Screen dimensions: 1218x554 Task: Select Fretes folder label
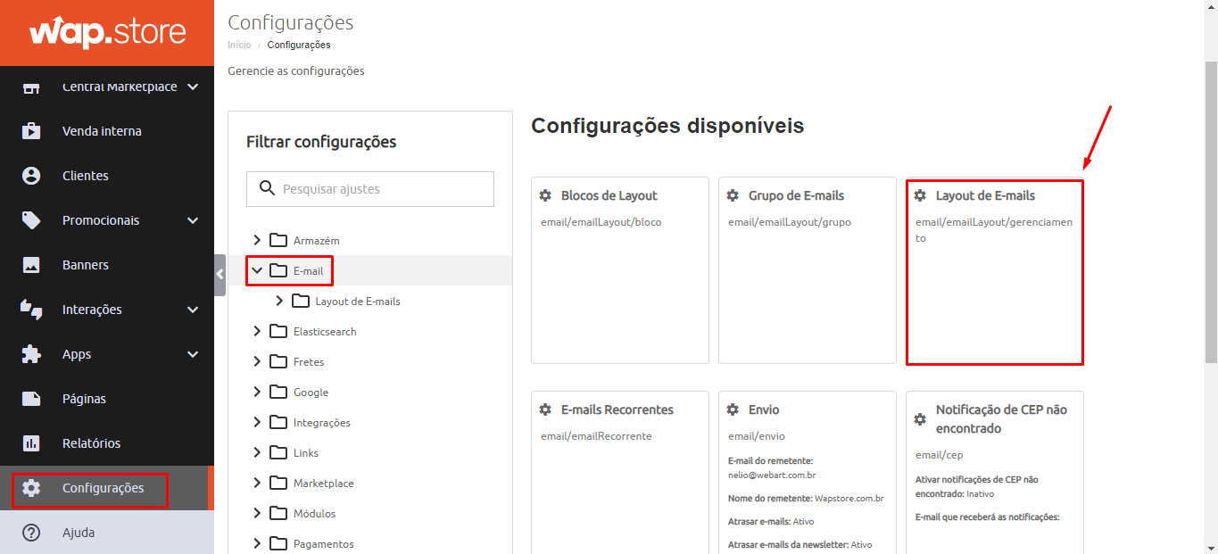click(309, 362)
